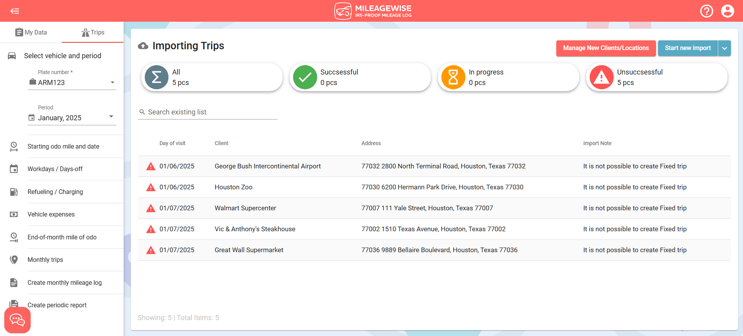Click address 111 Yale Street
This screenshot has height=336, width=743.
click(x=427, y=208)
